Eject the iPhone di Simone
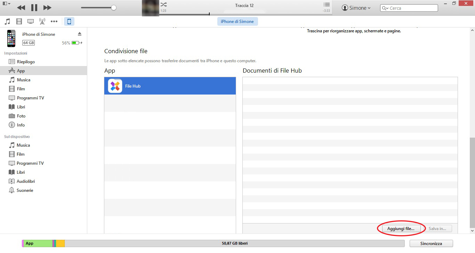Screen dimensions: 475x253 click(x=80, y=34)
